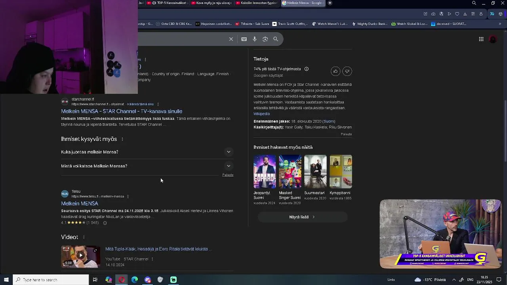Screen dimensions: 507x285
Task: Click the Google search input field
Action: (182, 39)
